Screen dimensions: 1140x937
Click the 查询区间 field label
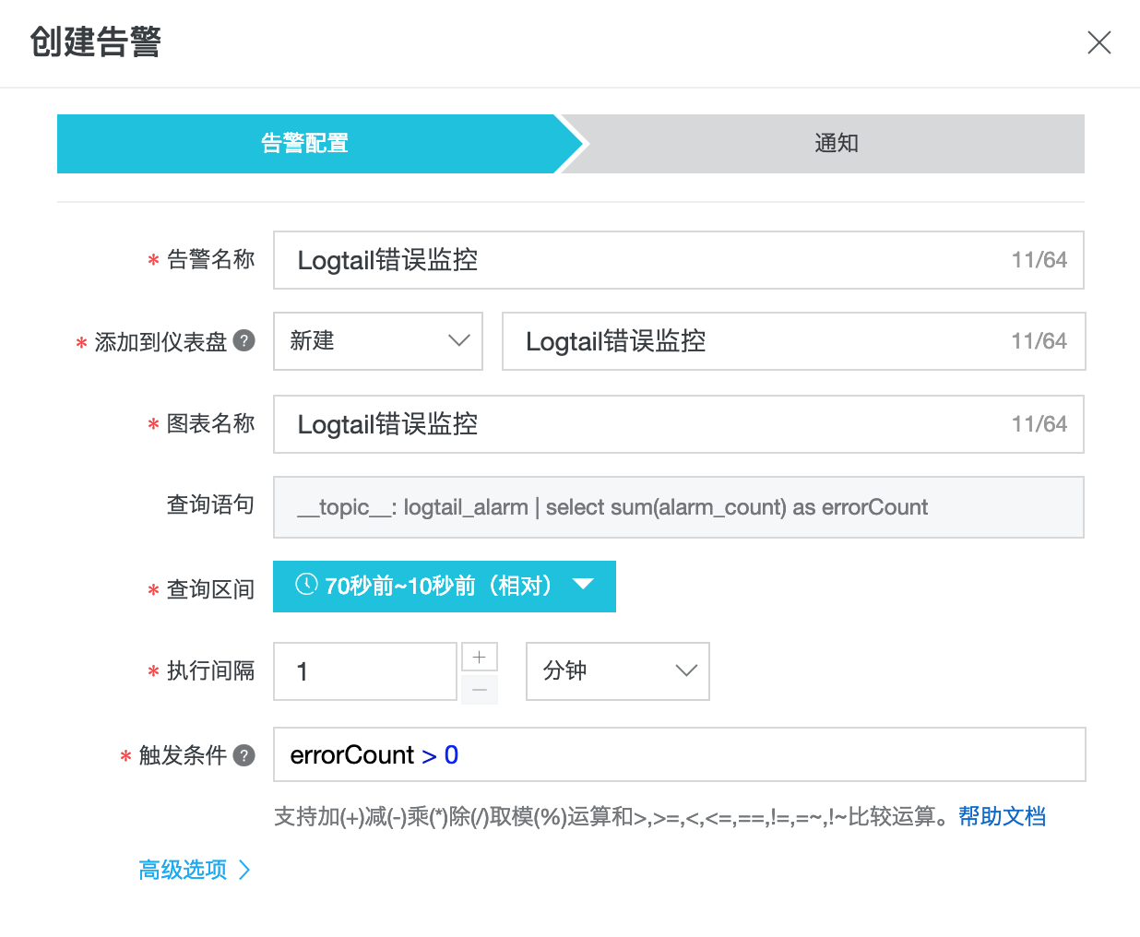(210, 589)
